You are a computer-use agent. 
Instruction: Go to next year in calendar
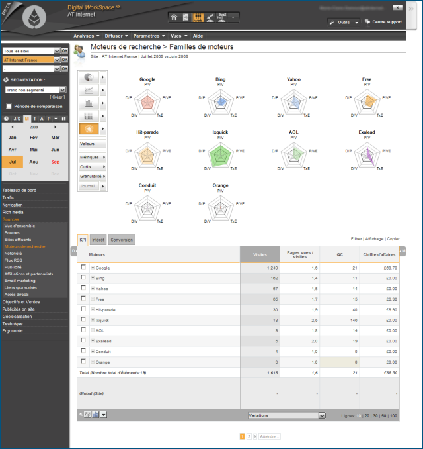(x=55, y=127)
